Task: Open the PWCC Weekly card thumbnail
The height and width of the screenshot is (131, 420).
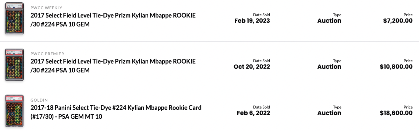Action: (x=14, y=19)
